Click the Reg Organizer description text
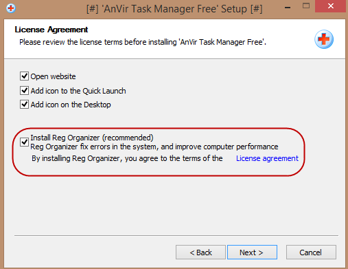348x269 pixels. [x=154, y=147]
